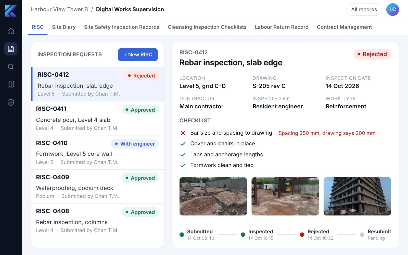Click the note 'Spacing 250 mm, drawing says 200 mm'
The width and height of the screenshot is (408, 255).
tap(327, 133)
